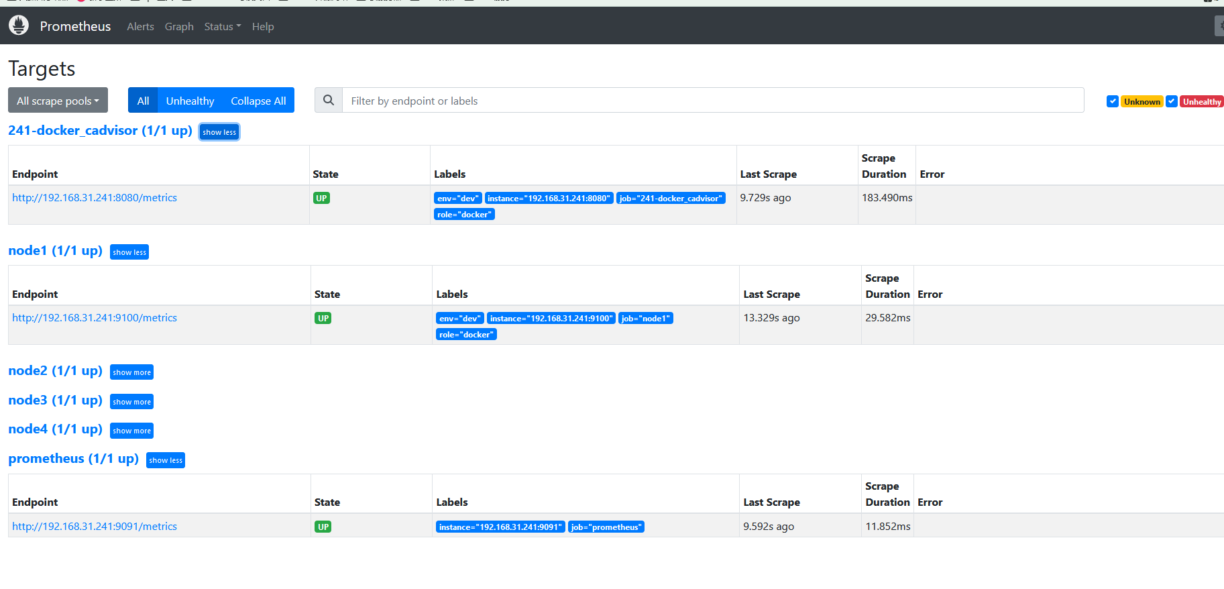
Task: Open the 192.168.31.241:9091/metrics endpoint link
Action: 95,527
